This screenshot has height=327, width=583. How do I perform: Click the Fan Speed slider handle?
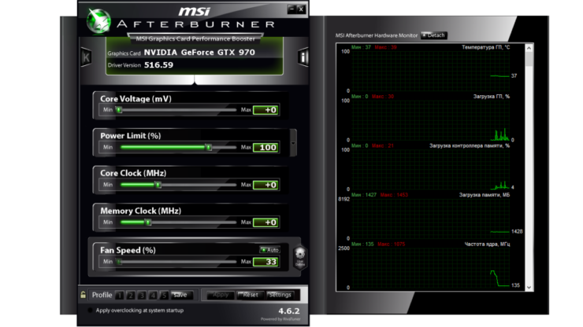(x=119, y=262)
